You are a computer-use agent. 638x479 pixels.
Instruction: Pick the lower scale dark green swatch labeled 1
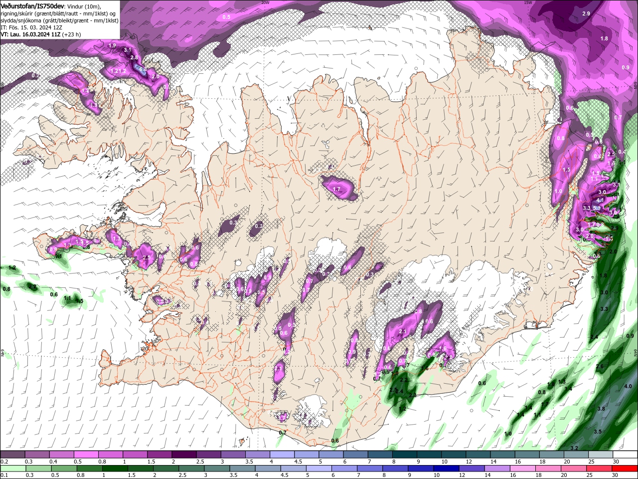pos(116,469)
